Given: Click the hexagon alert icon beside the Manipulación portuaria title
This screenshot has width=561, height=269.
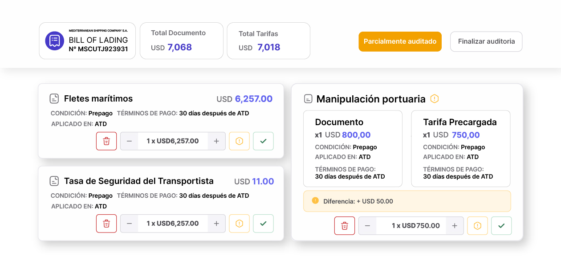Looking at the screenshot, I should [435, 99].
